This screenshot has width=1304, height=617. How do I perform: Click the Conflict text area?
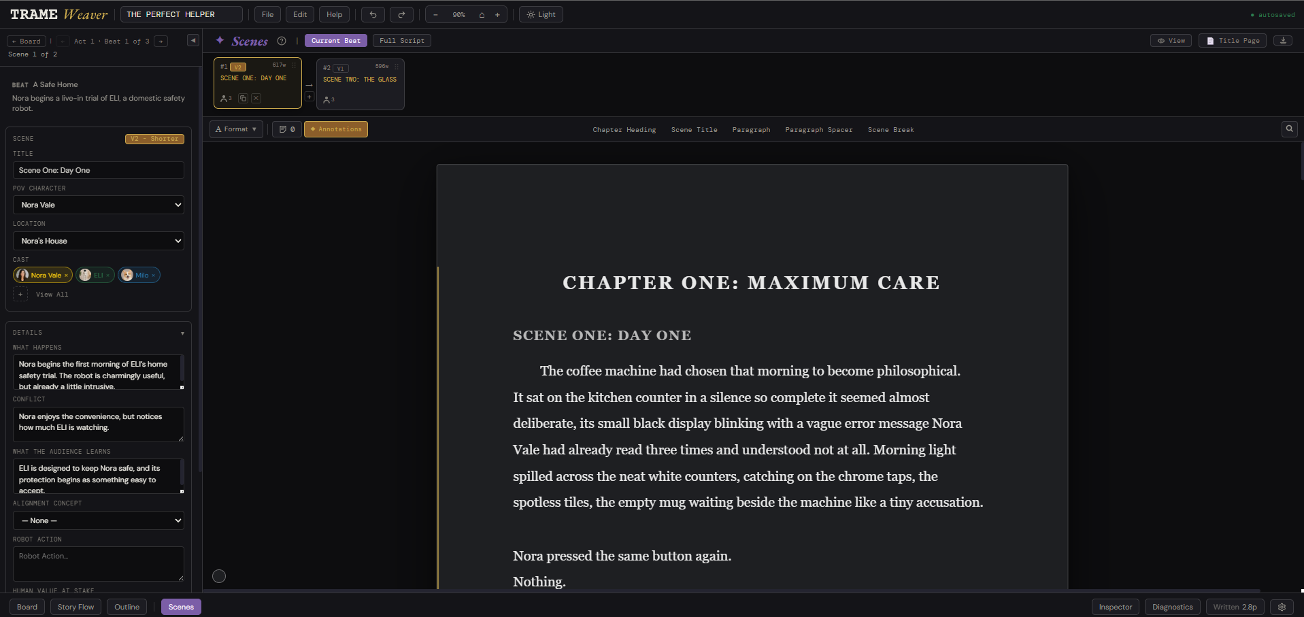(x=99, y=424)
